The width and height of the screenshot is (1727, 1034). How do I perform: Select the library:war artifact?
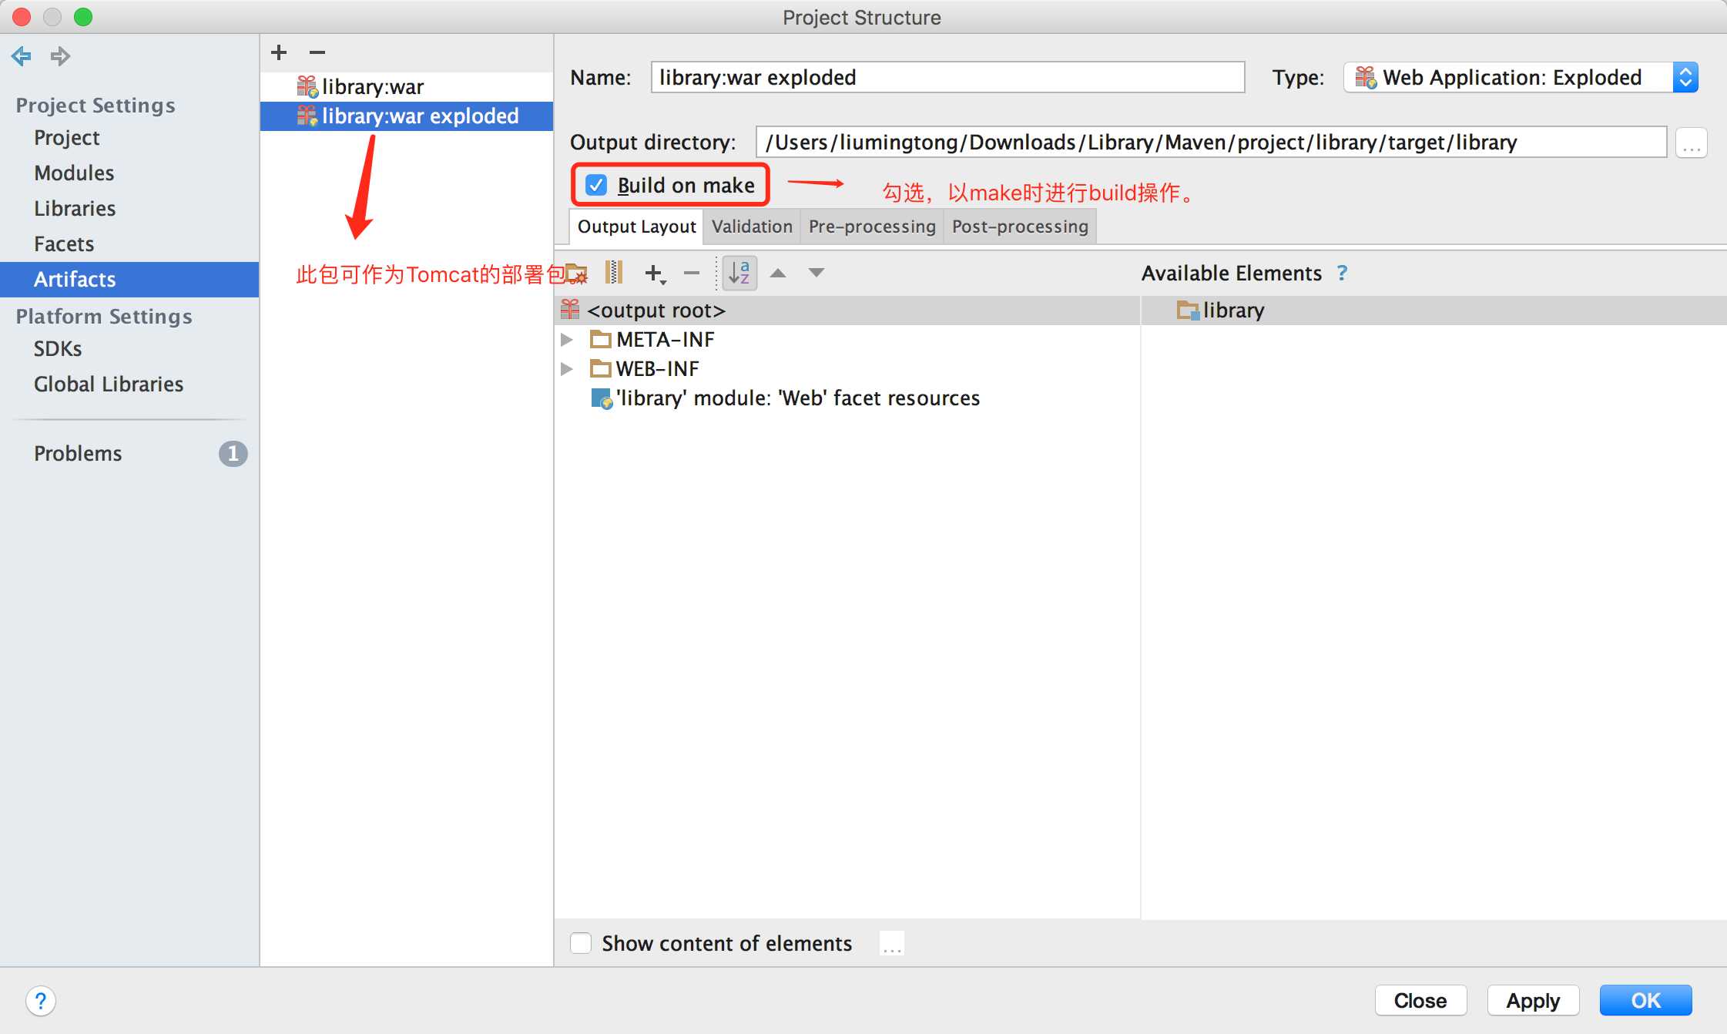click(x=407, y=87)
